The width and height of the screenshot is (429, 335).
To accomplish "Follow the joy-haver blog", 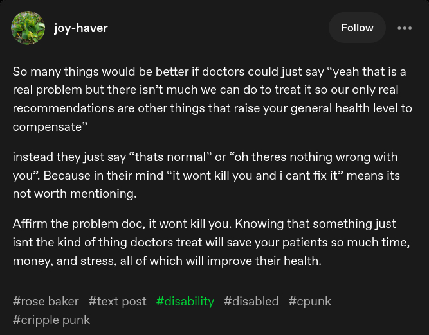I will [x=357, y=28].
